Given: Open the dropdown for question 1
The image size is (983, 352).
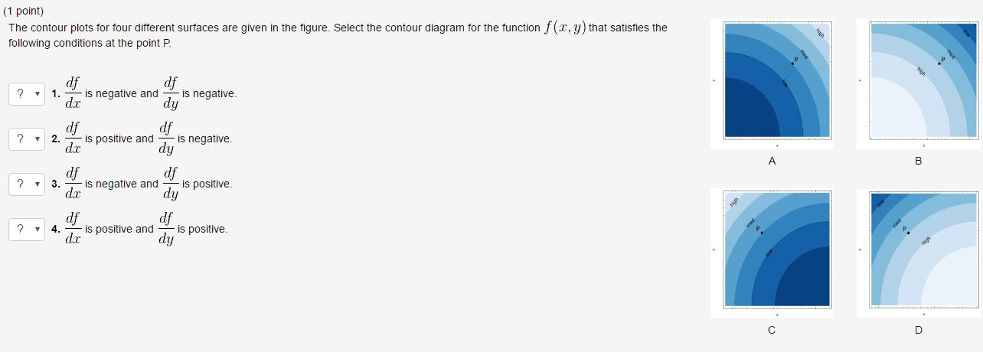Looking at the screenshot, I should point(27,93).
